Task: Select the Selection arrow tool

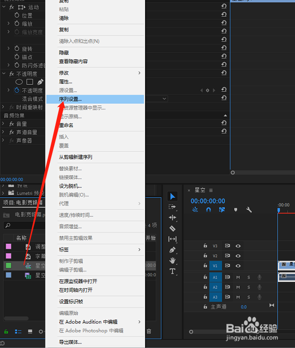Action: coord(173,196)
